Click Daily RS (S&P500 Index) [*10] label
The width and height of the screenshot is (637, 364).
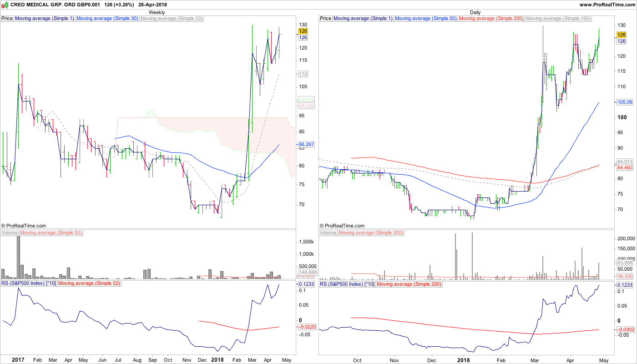(x=347, y=283)
